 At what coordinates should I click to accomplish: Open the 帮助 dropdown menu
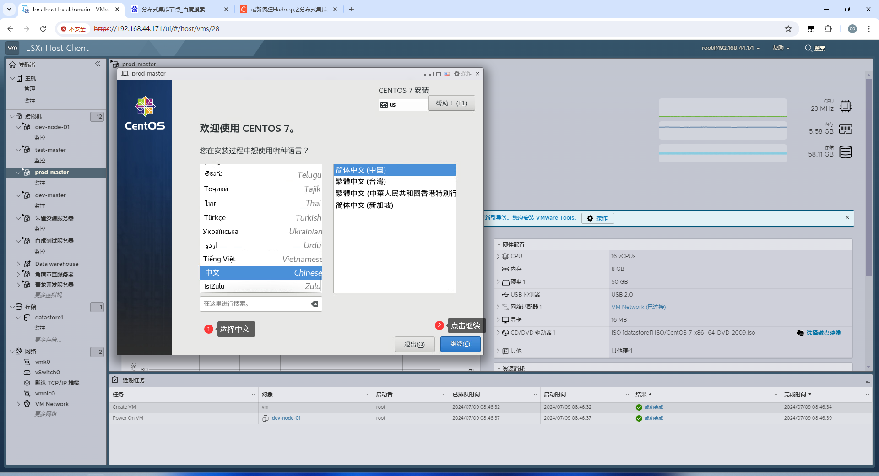point(781,48)
